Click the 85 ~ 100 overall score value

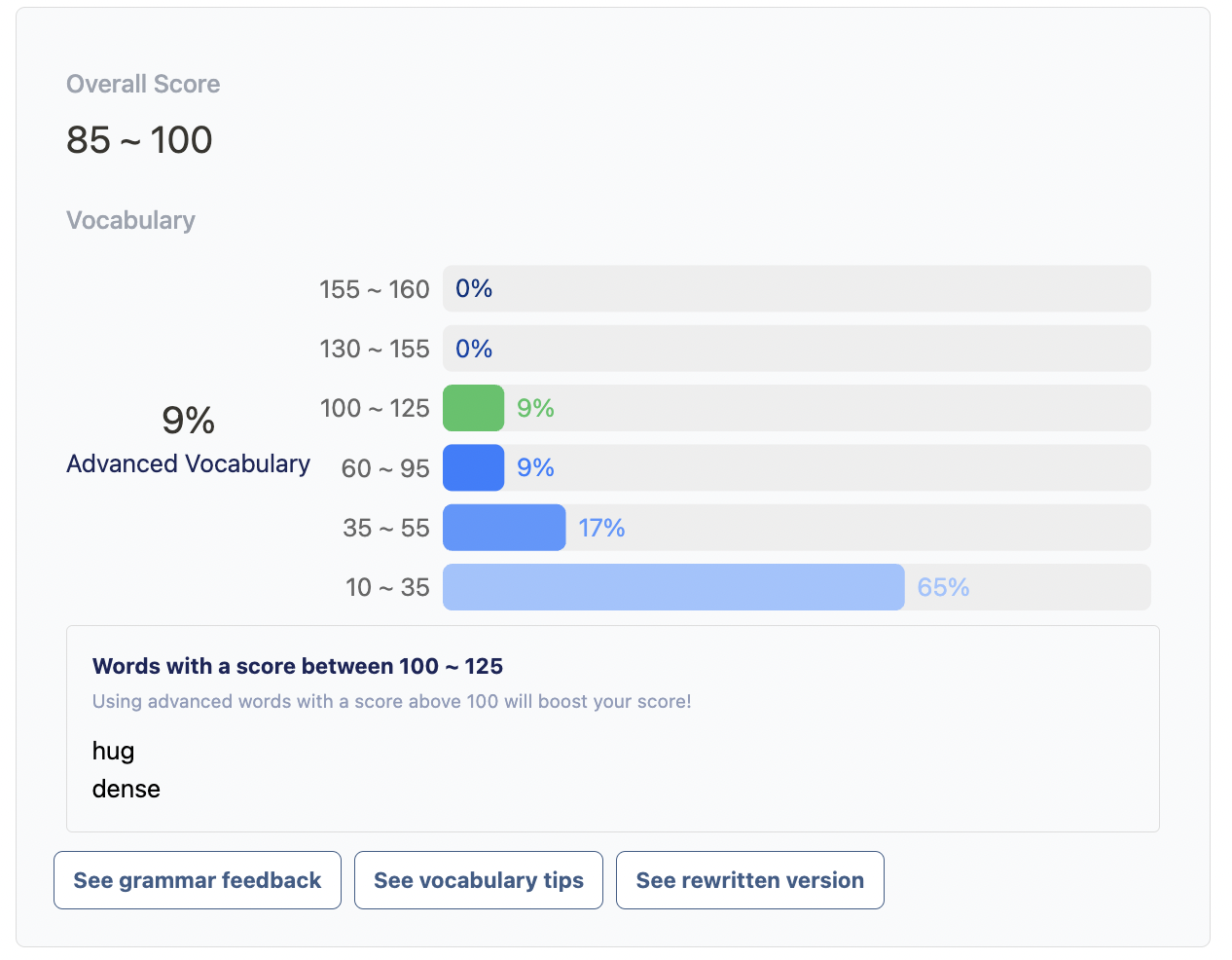(x=138, y=139)
